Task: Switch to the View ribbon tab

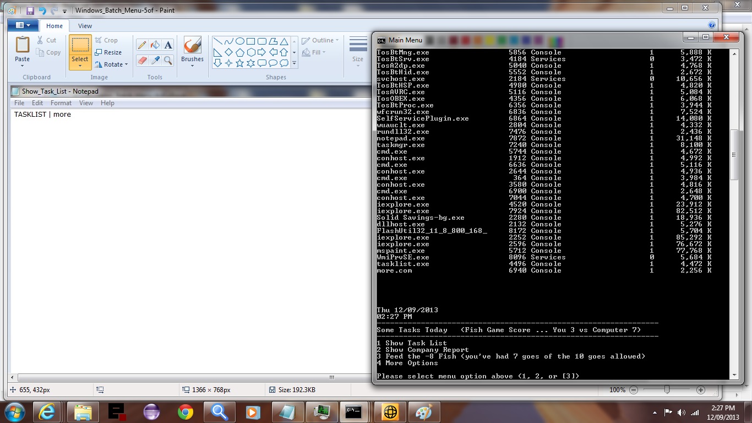Action: click(x=85, y=26)
